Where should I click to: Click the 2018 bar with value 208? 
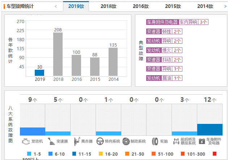pyautogui.click(x=58, y=54)
